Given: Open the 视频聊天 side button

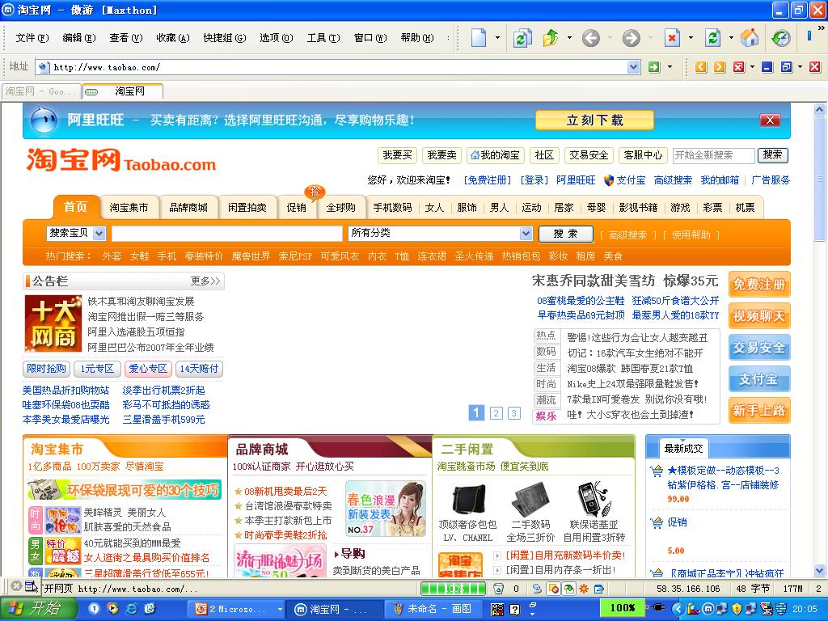Looking at the screenshot, I should [x=758, y=316].
